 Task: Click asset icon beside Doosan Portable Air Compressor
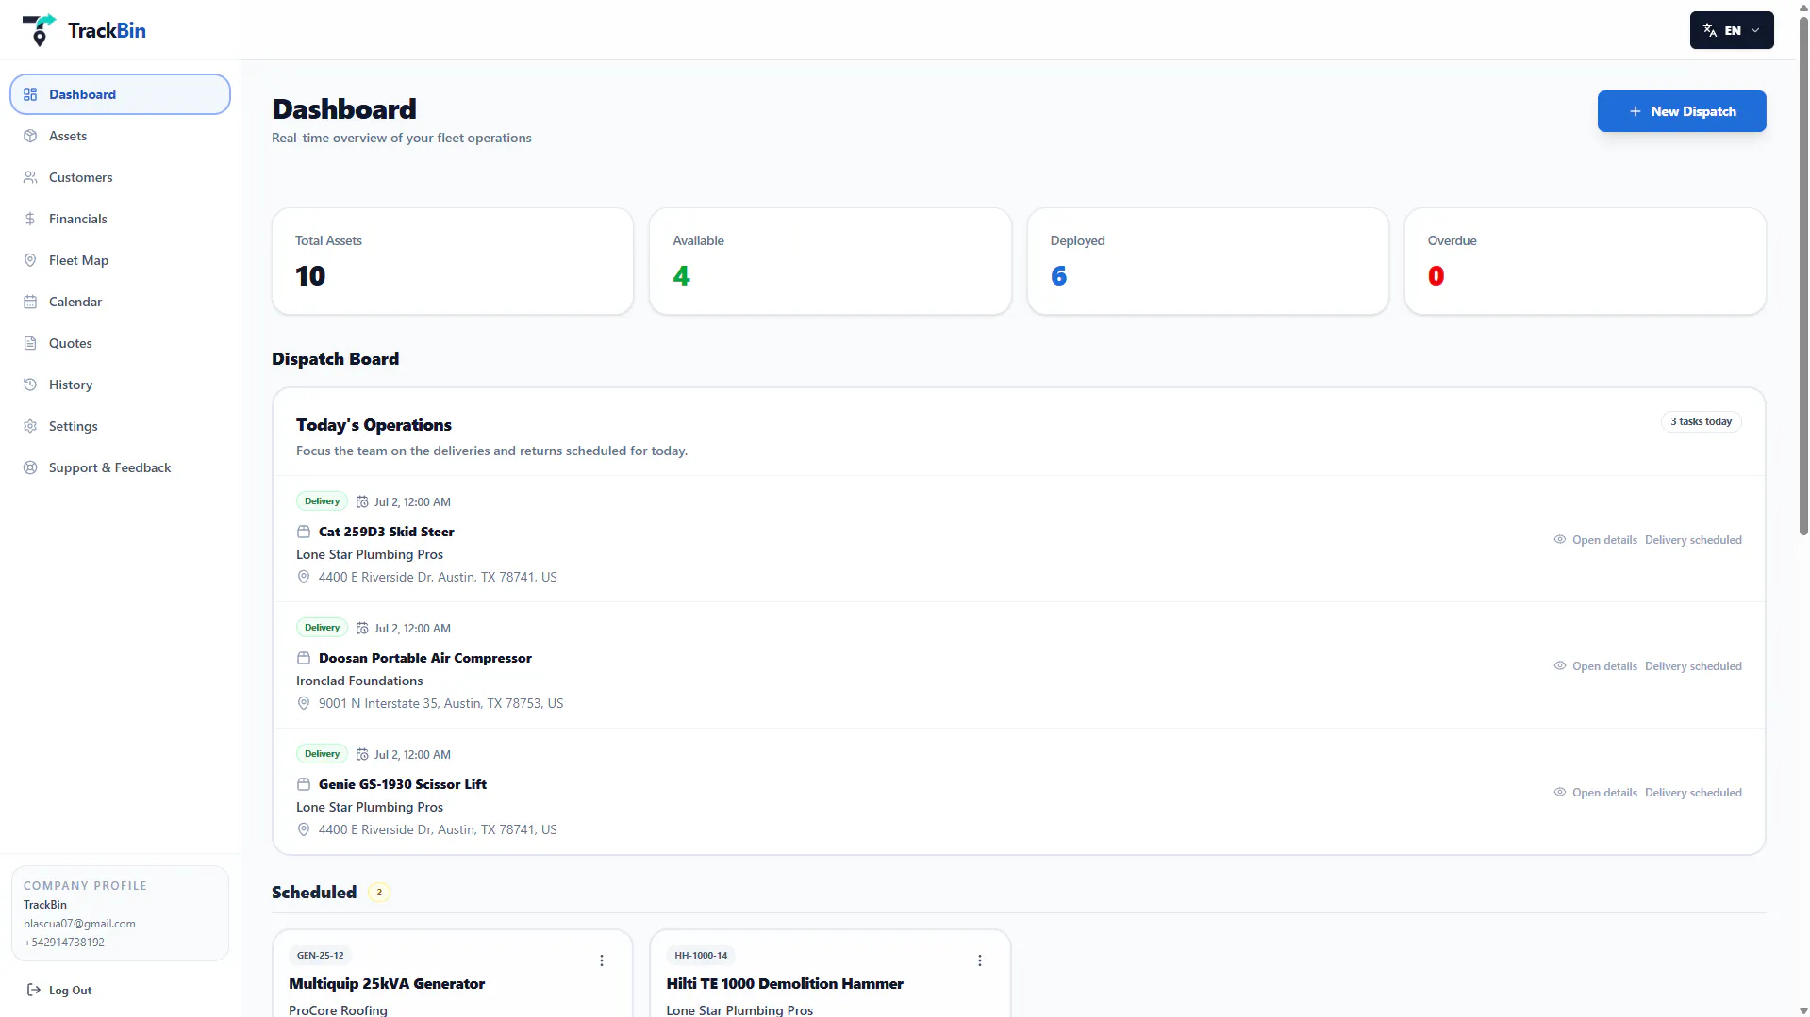(x=304, y=658)
